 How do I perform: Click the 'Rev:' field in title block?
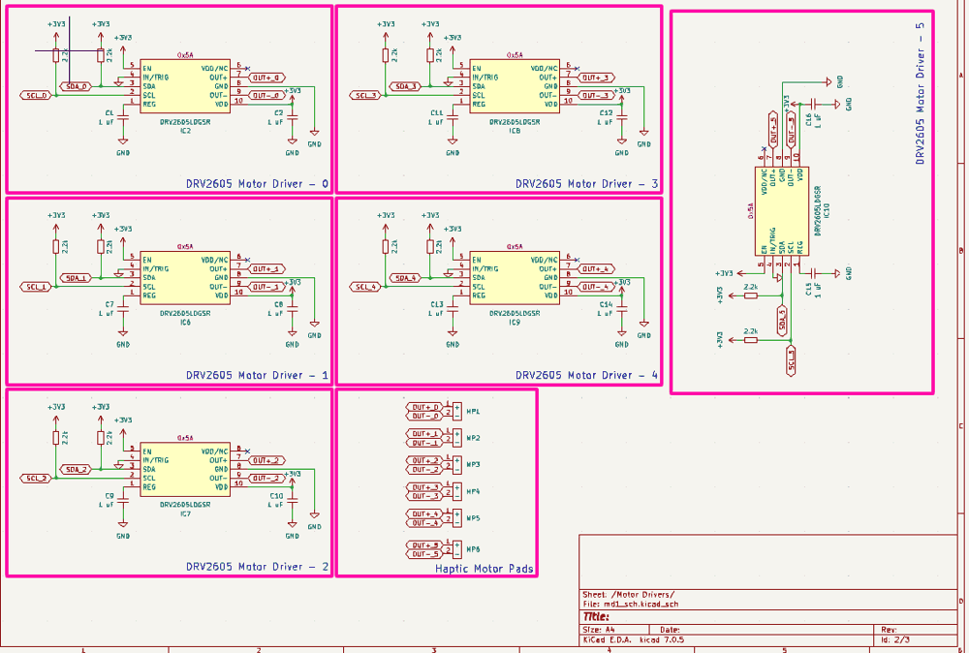(888, 630)
